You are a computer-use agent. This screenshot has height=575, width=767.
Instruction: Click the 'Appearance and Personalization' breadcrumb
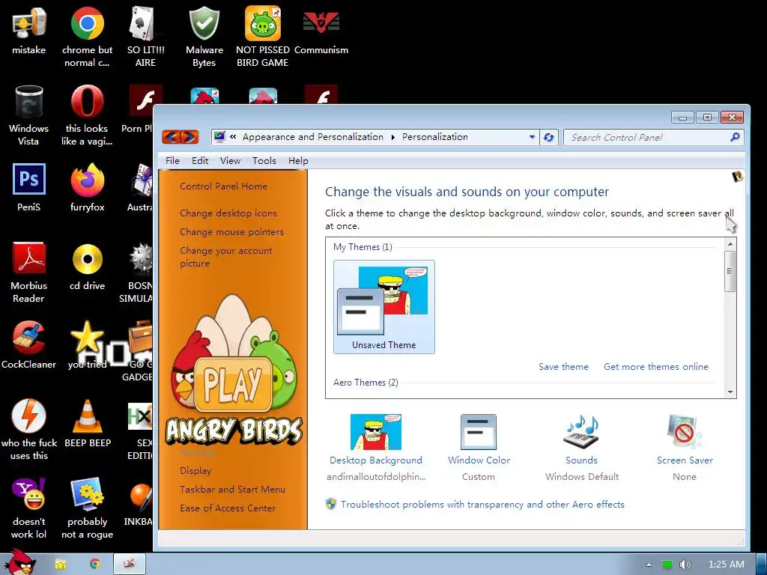coord(313,137)
